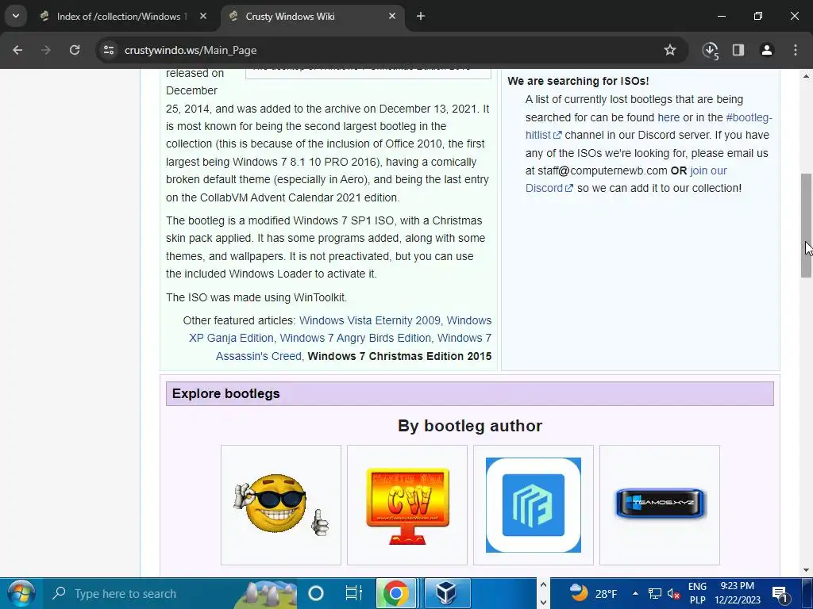Click scrollbar down arrow on page
Viewport: 813px width, 609px height.
click(806, 570)
